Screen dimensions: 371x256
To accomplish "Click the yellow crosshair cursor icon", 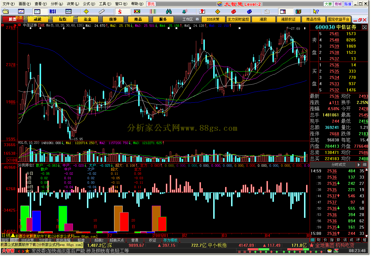I will click(86, 12).
